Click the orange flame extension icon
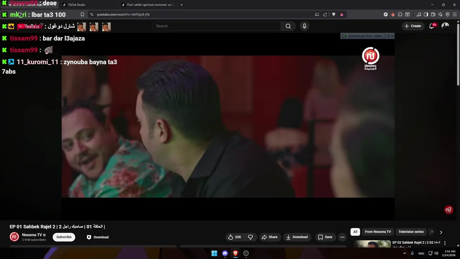460x259 pixels. pyautogui.click(x=393, y=14)
